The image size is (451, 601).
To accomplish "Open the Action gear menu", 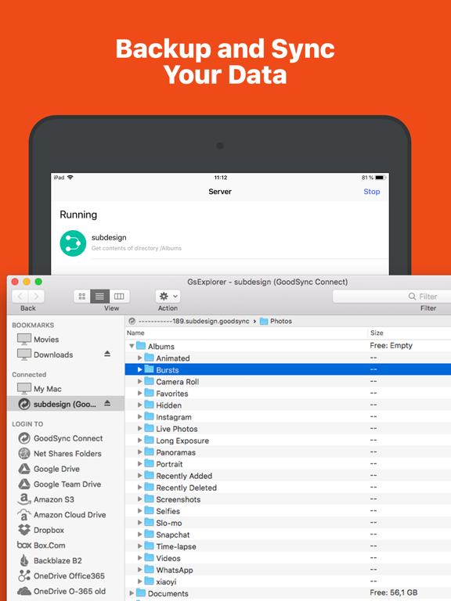I will pyautogui.click(x=168, y=296).
